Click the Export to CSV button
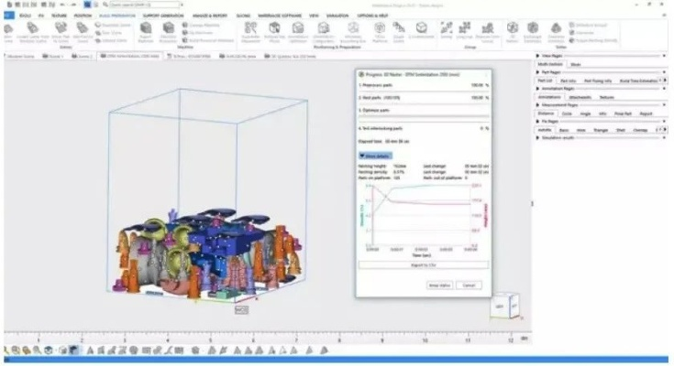Image resolution: width=674 pixels, height=366 pixels. 422,265
